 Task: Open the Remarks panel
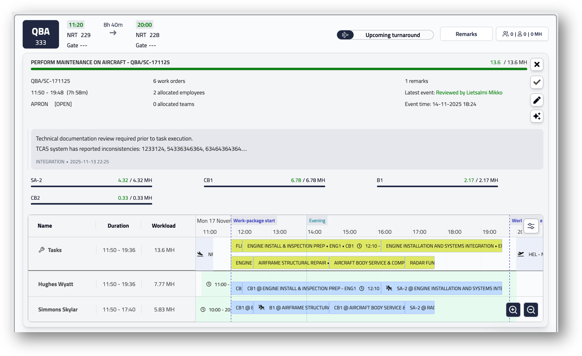point(466,34)
